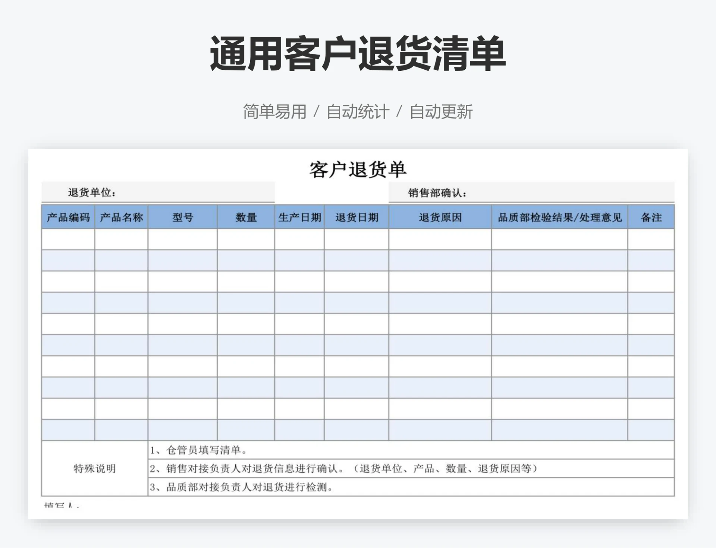Click the 客户退货单 sheet title
The image size is (716, 548).
358,170
